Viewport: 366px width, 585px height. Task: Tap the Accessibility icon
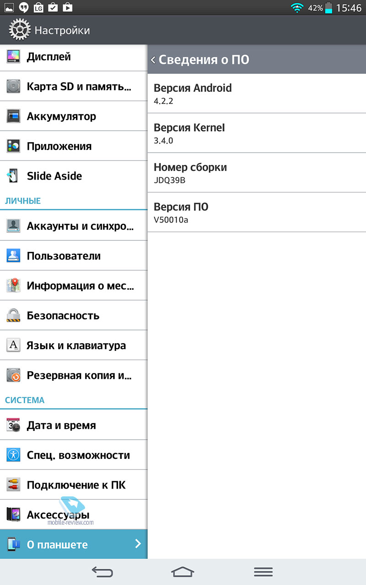(13, 455)
